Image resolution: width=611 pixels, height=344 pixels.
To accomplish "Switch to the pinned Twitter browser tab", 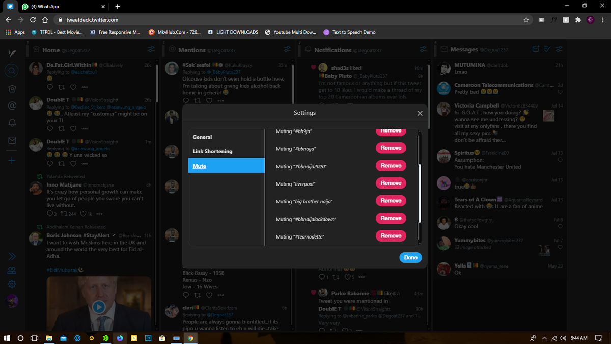I will [10, 7].
